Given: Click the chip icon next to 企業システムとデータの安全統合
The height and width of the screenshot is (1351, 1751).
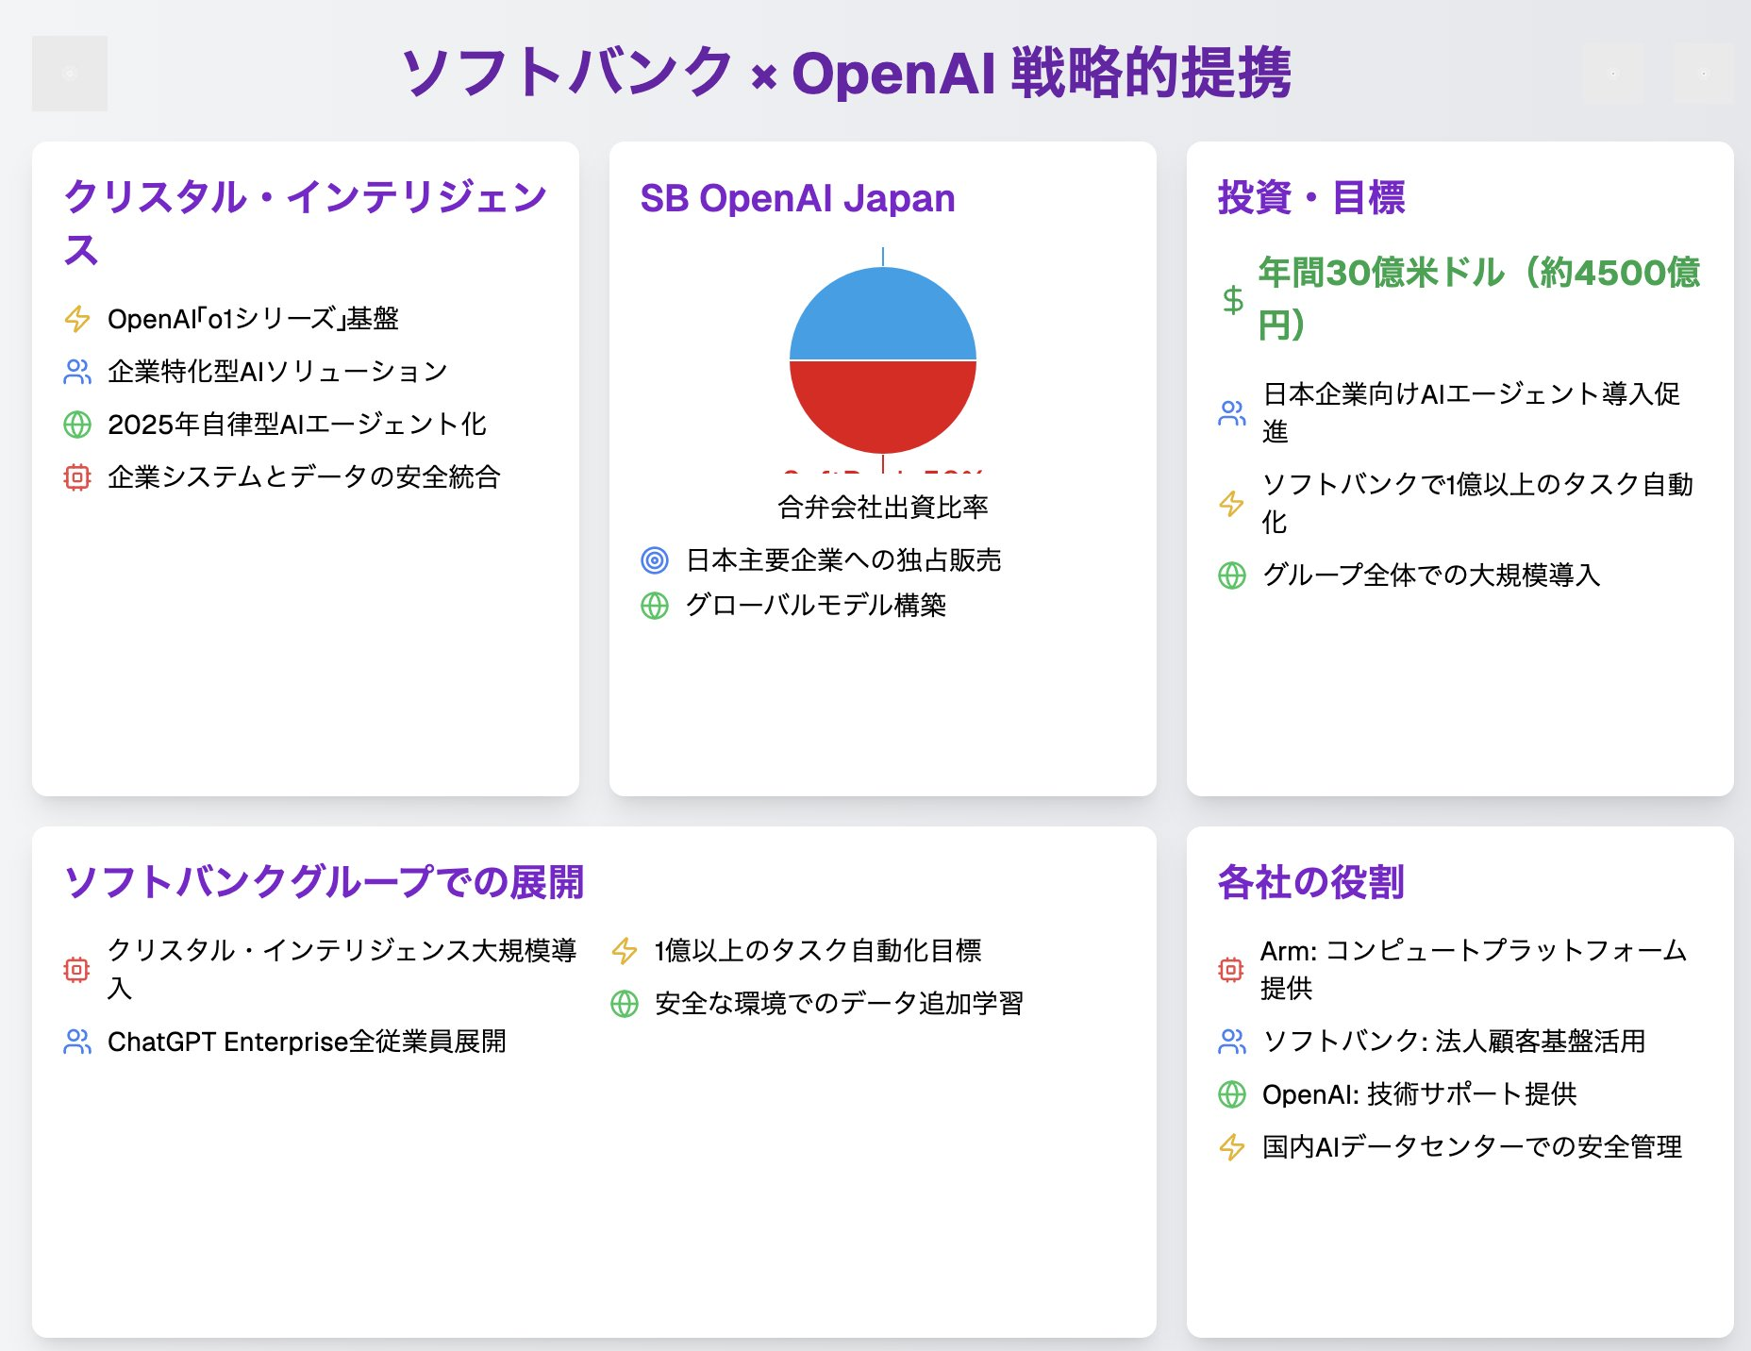Looking at the screenshot, I should [x=77, y=477].
